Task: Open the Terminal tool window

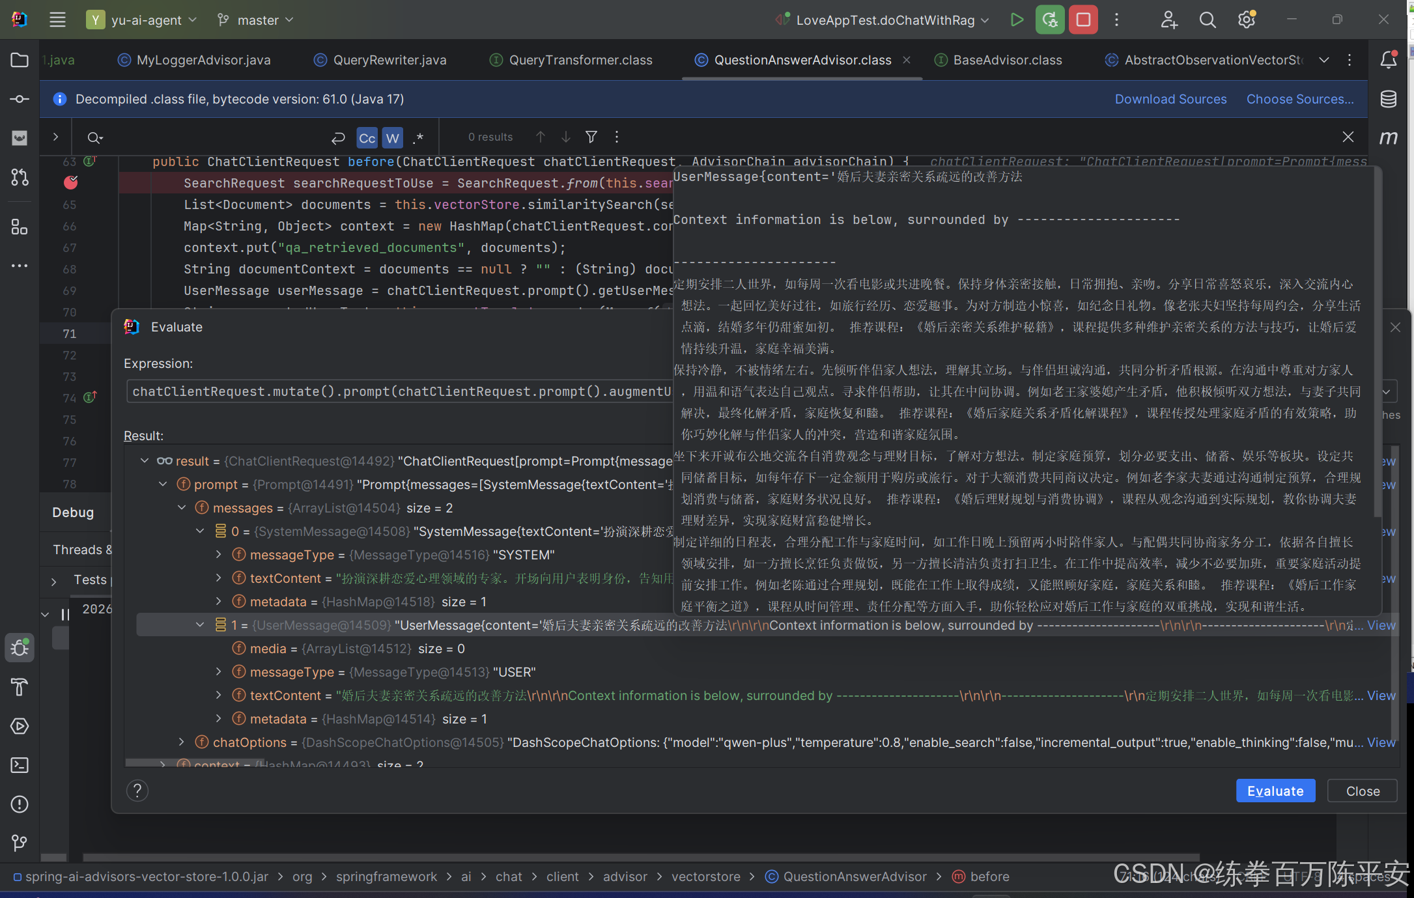Action: click(x=20, y=765)
